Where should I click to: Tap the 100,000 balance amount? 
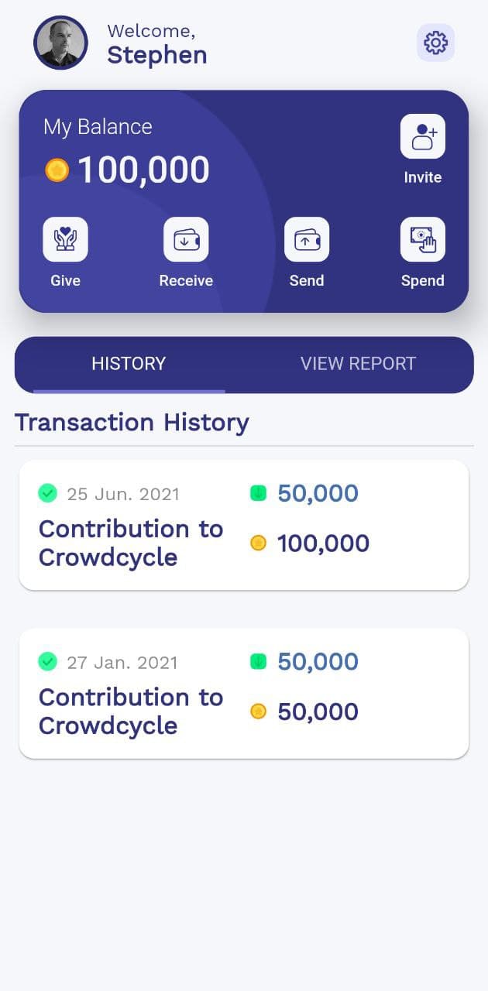click(144, 170)
